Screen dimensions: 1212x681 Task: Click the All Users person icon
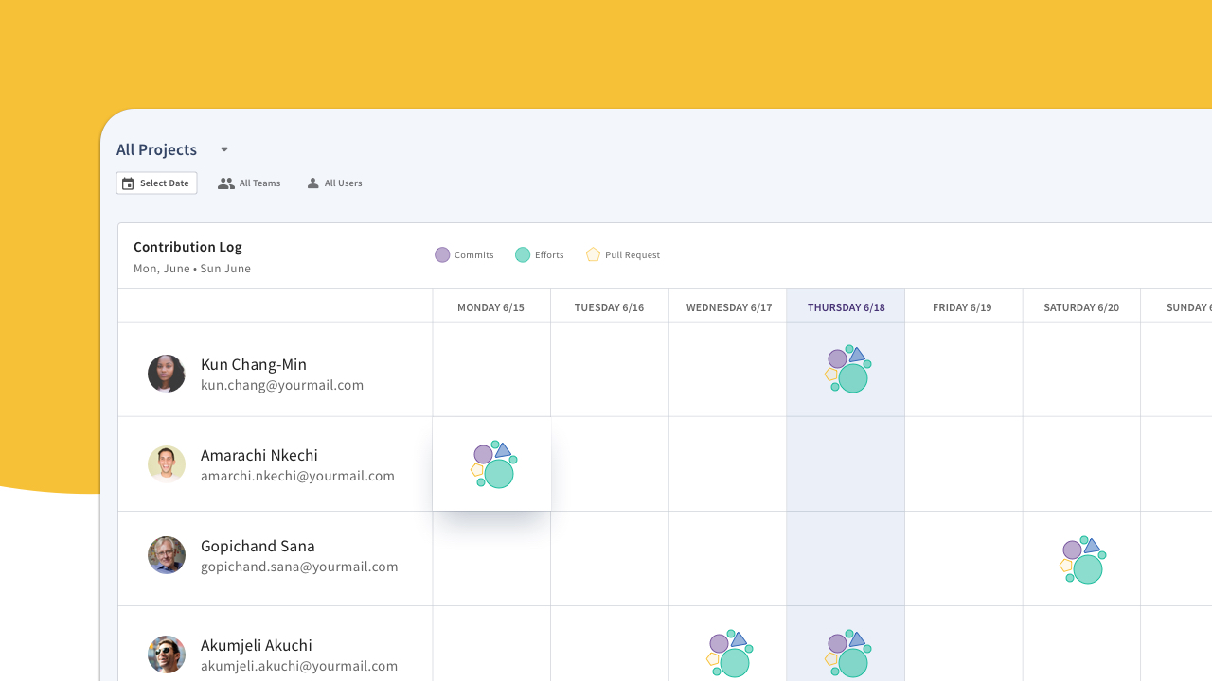(312, 183)
